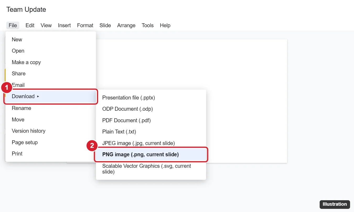Image resolution: width=354 pixels, height=212 pixels.
Task: Open Version history
Action: tap(51, 131)
